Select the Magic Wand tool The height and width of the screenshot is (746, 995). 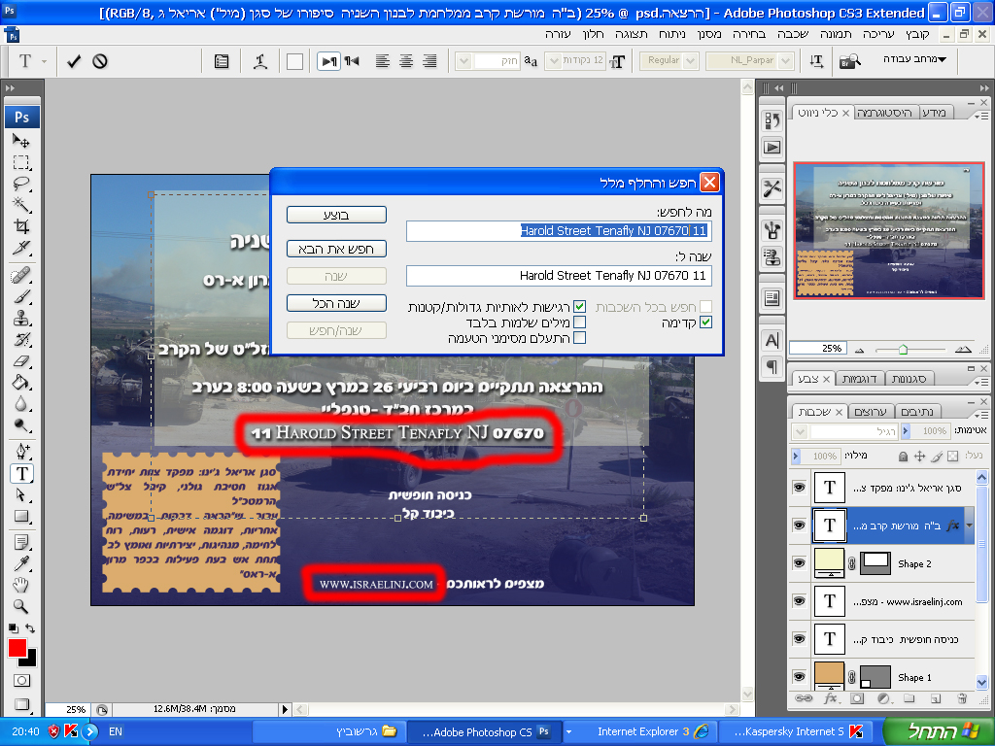21,205
